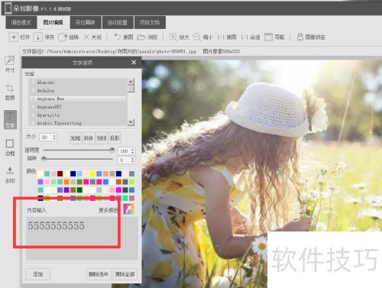Select the Aharoni font

coord(78,83)
